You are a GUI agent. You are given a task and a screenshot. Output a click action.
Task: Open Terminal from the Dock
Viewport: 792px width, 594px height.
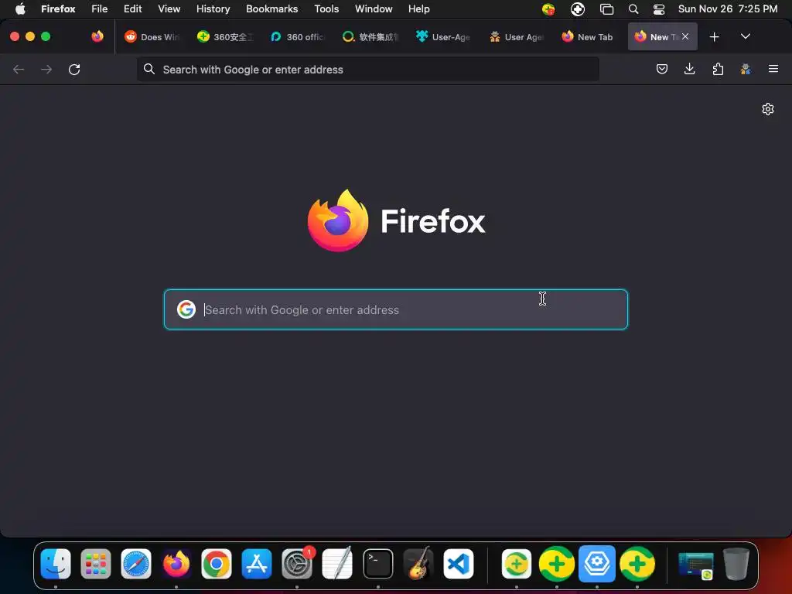(x=377, y=564)
